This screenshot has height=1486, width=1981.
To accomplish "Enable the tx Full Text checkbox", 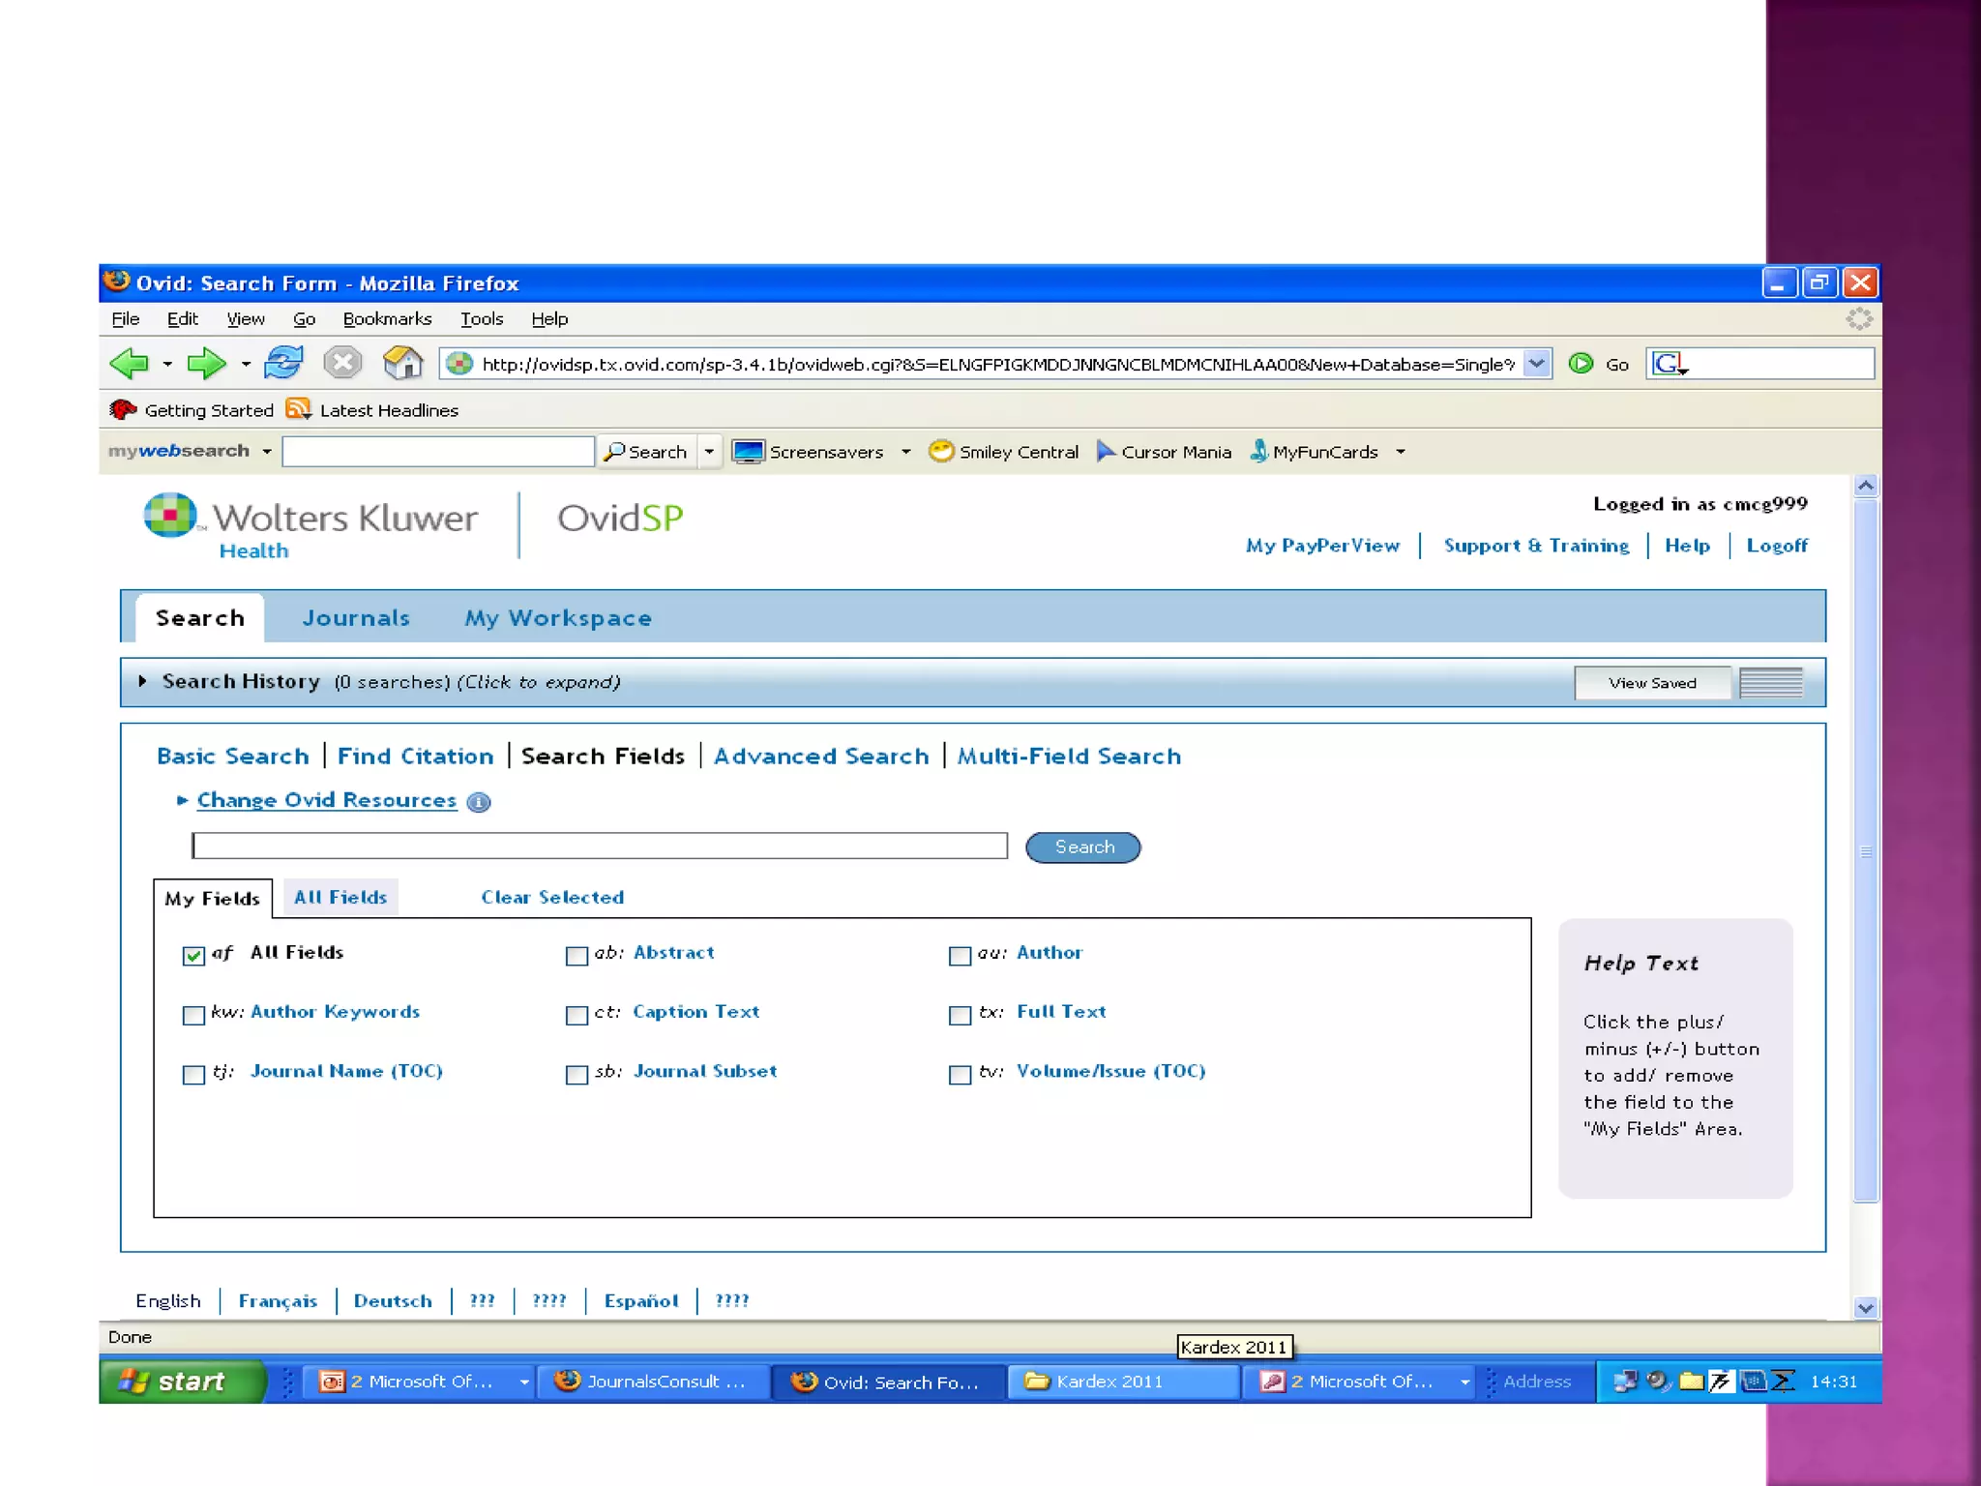I will point(960,1015).
